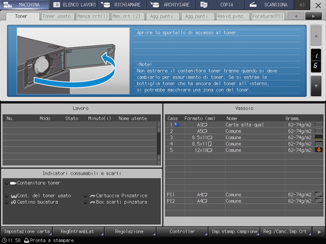Select tray 2 'Comune' name
This screenshot has height=244, width=326.
click(x=233, y=131)
